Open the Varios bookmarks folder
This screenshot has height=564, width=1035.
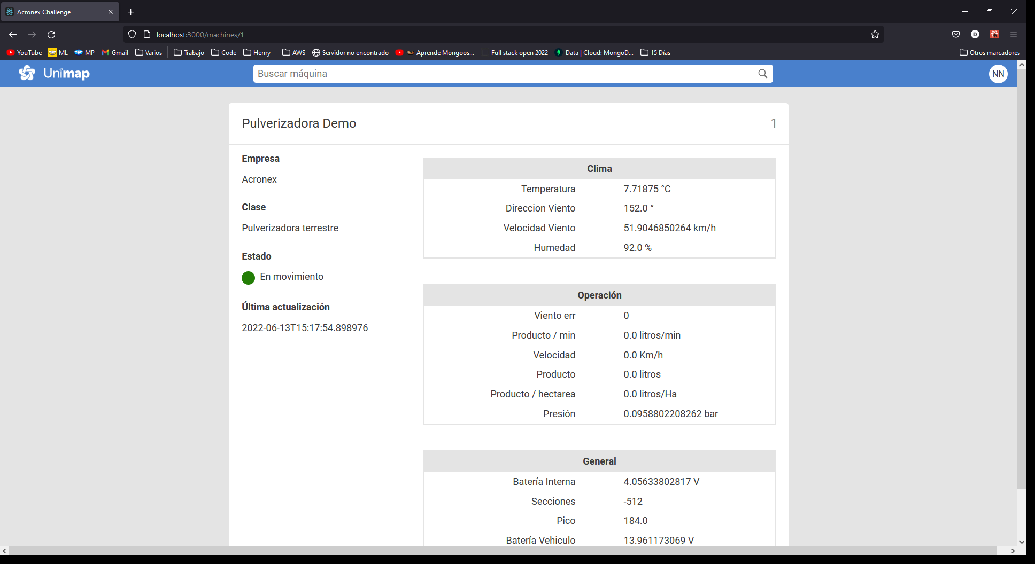[149, 52]
